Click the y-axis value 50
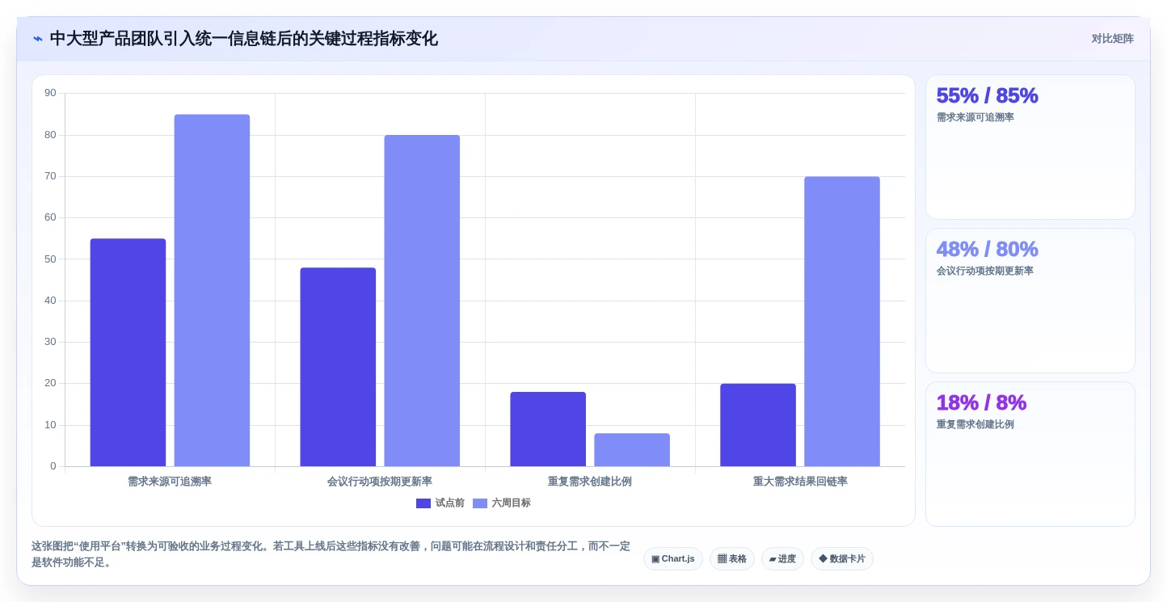This screenshot has width=1167, height=602. (50, 259)
